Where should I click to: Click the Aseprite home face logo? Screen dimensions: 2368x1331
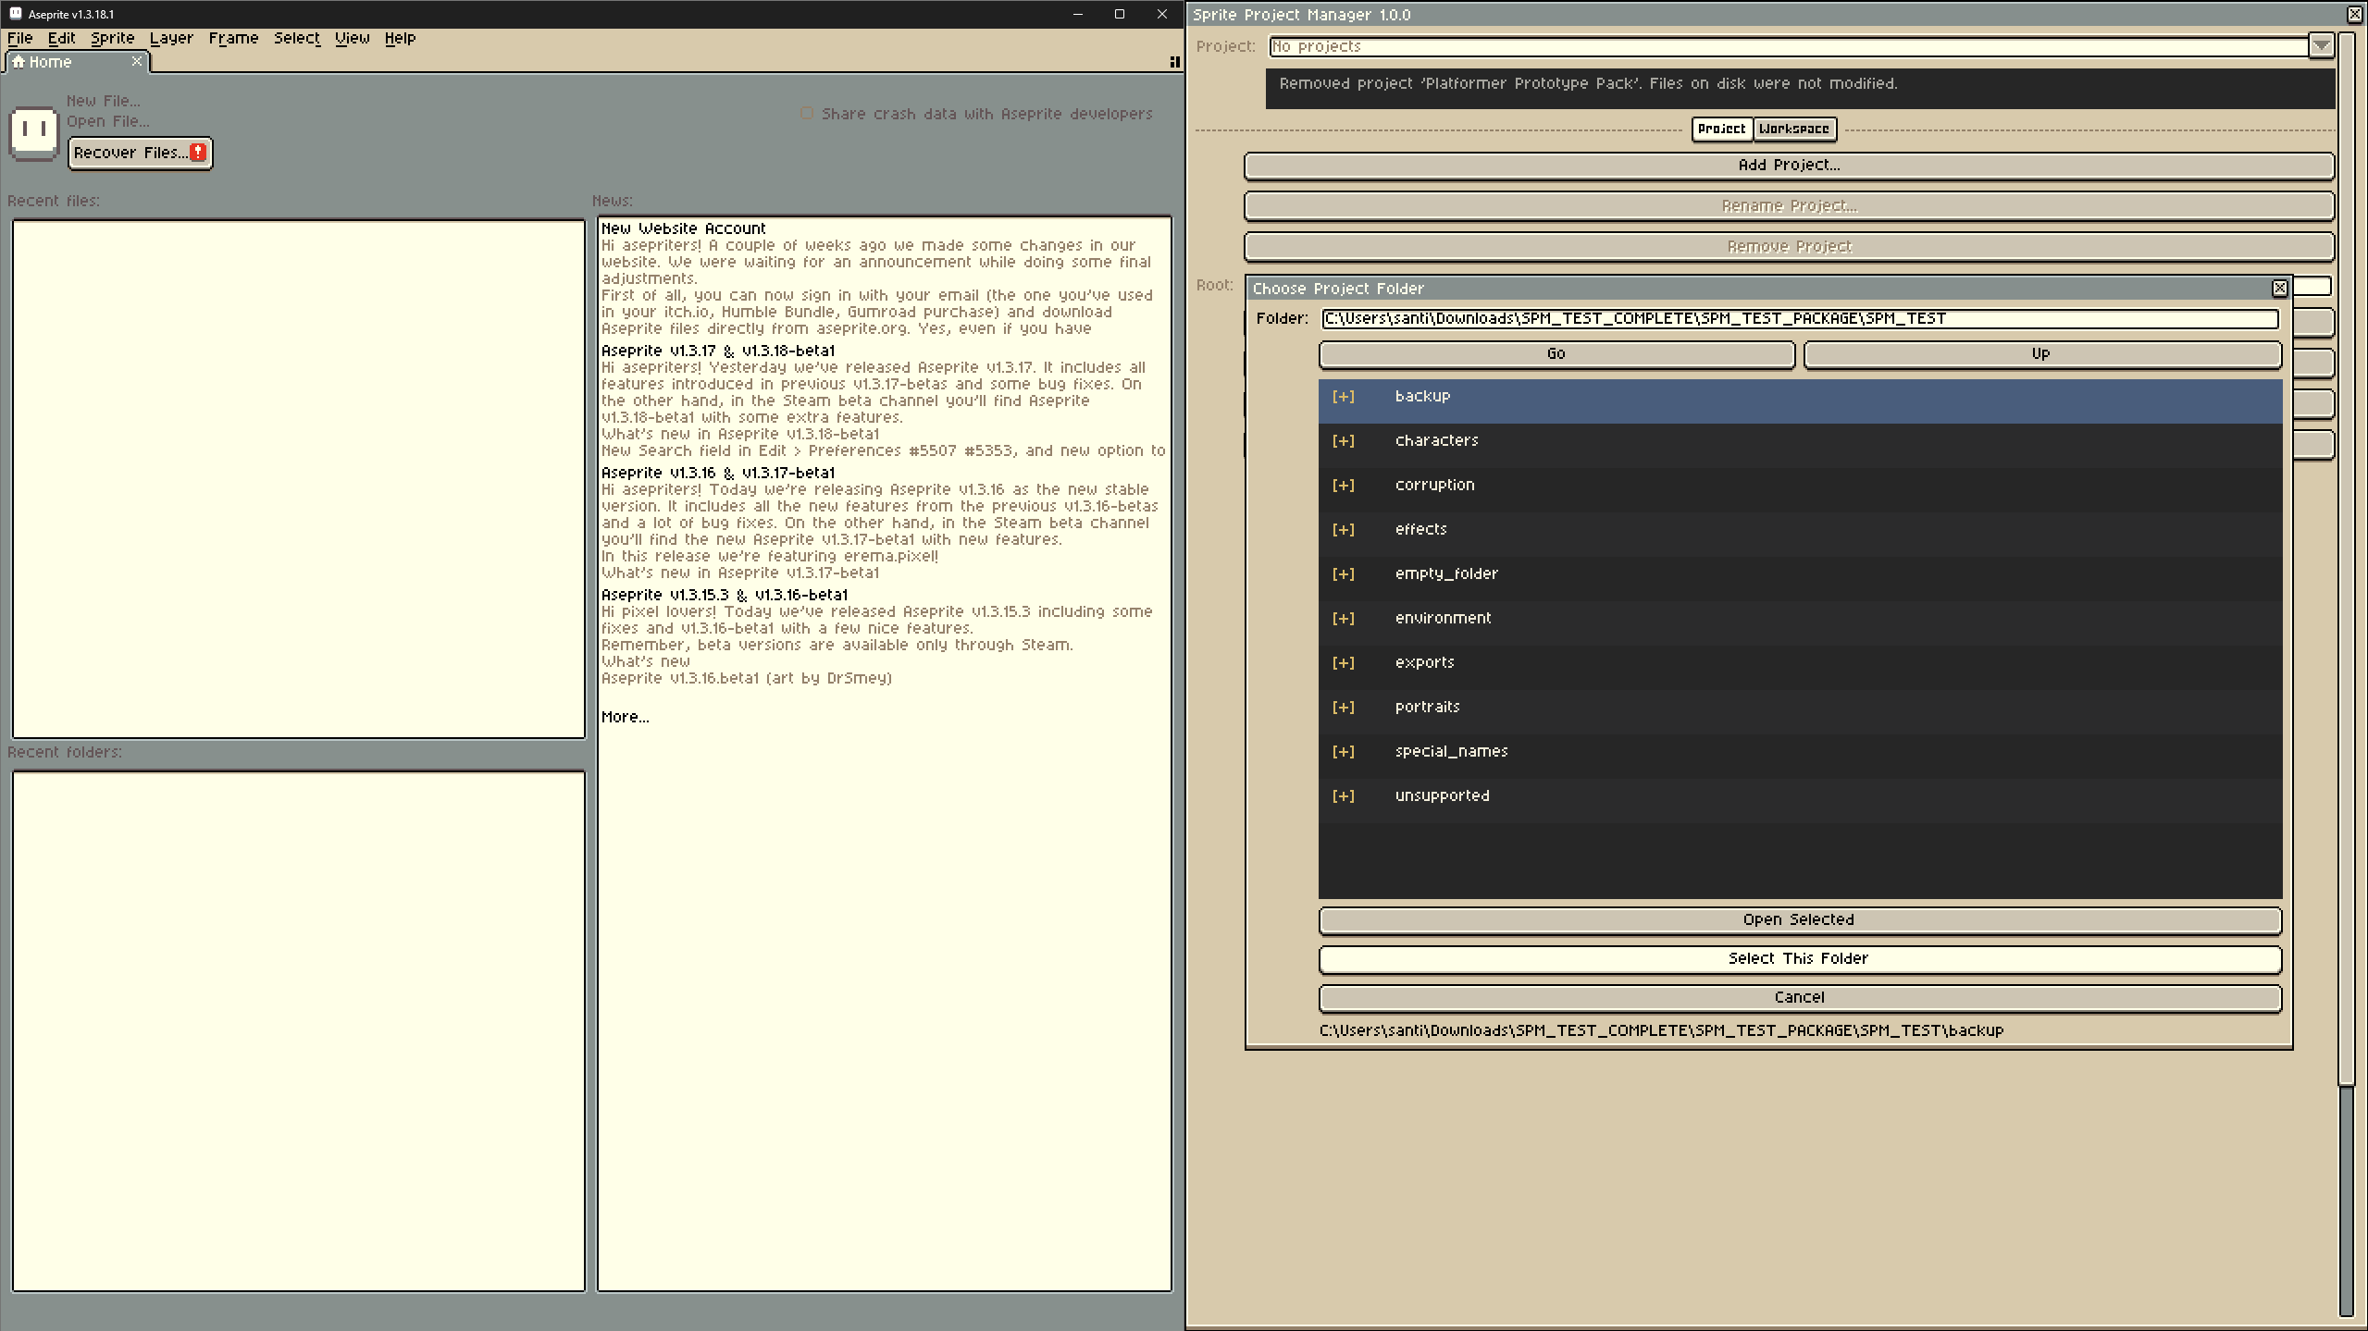(34, 132)
